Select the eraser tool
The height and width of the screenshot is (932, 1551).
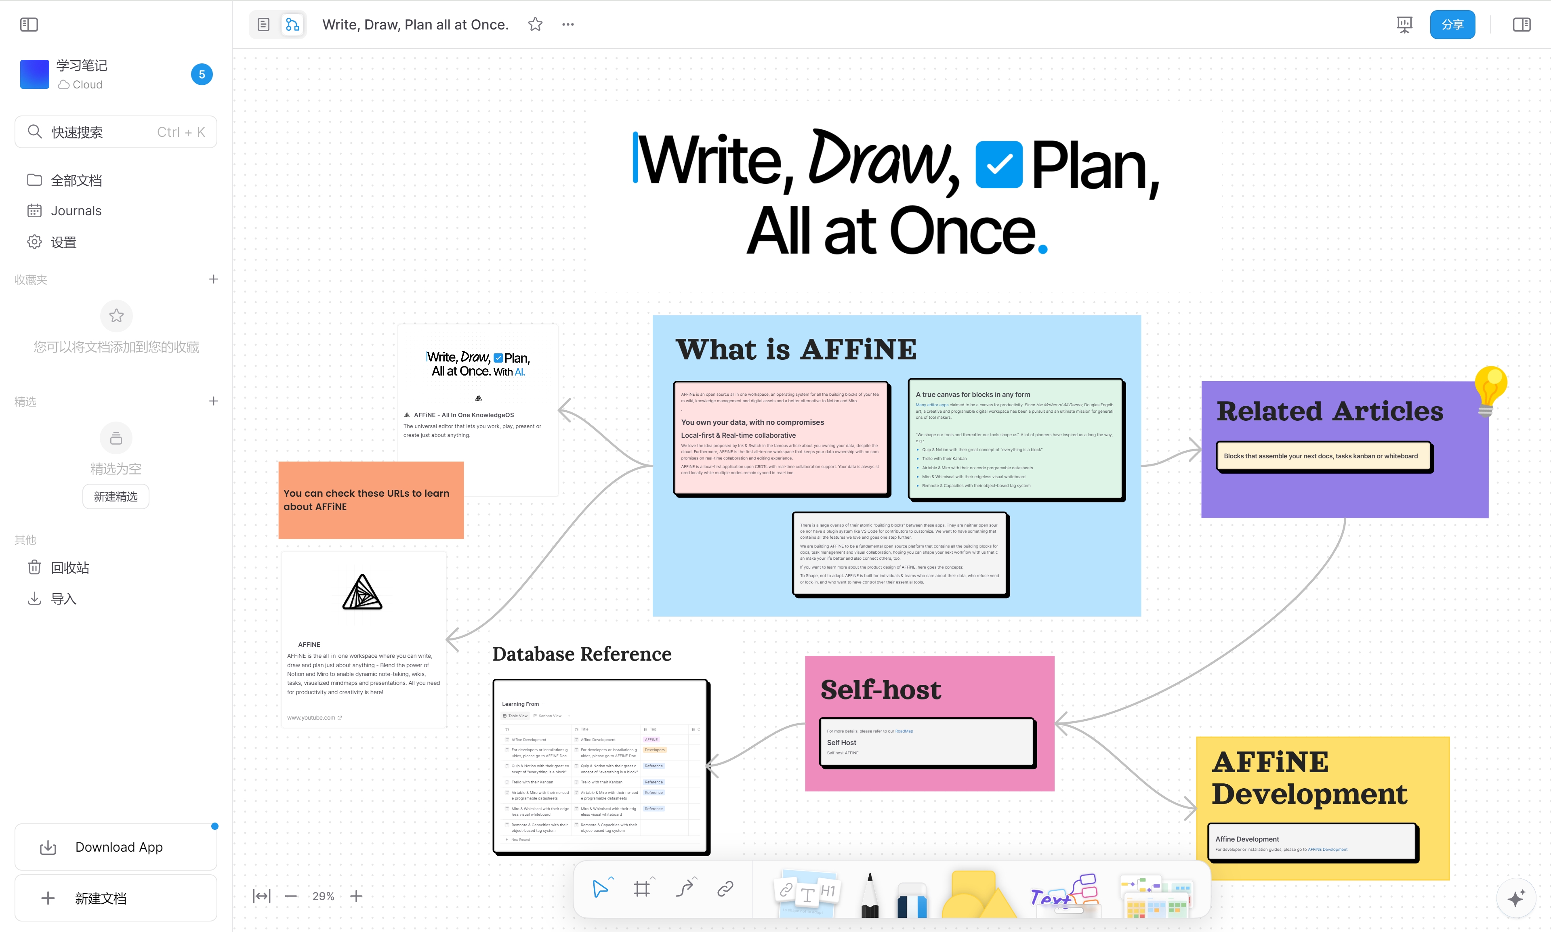tap(912, 899)
